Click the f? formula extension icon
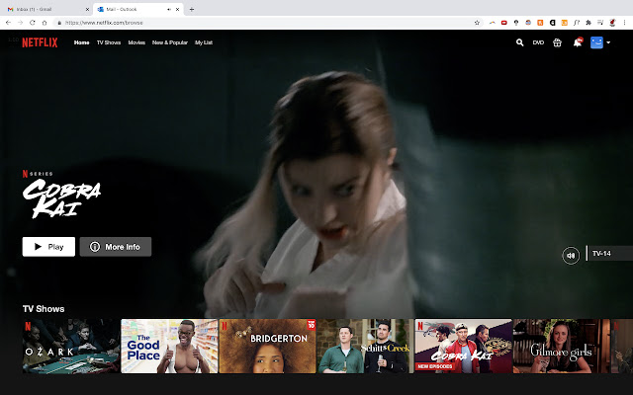The height and width of the screenshot is (395, 633). coord(577,23)
